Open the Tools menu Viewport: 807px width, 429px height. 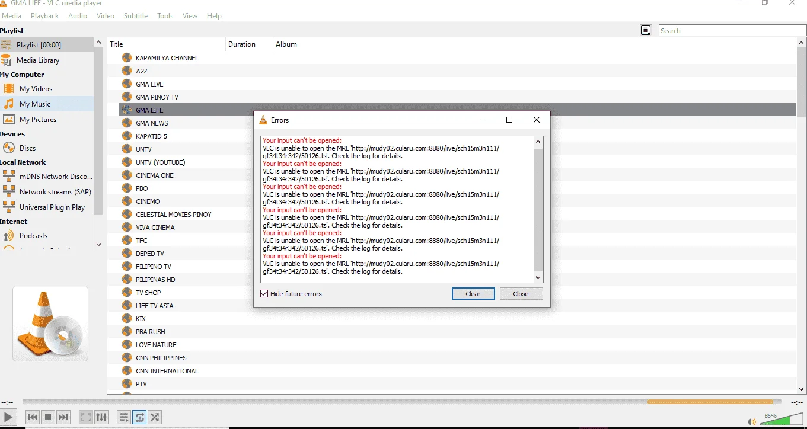165,16
